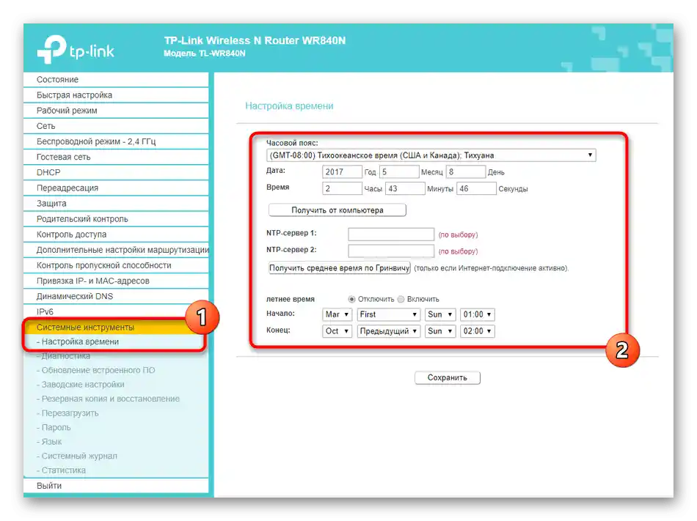
Task: Click the day field showing 8
Action: click(x=465, y=171)
